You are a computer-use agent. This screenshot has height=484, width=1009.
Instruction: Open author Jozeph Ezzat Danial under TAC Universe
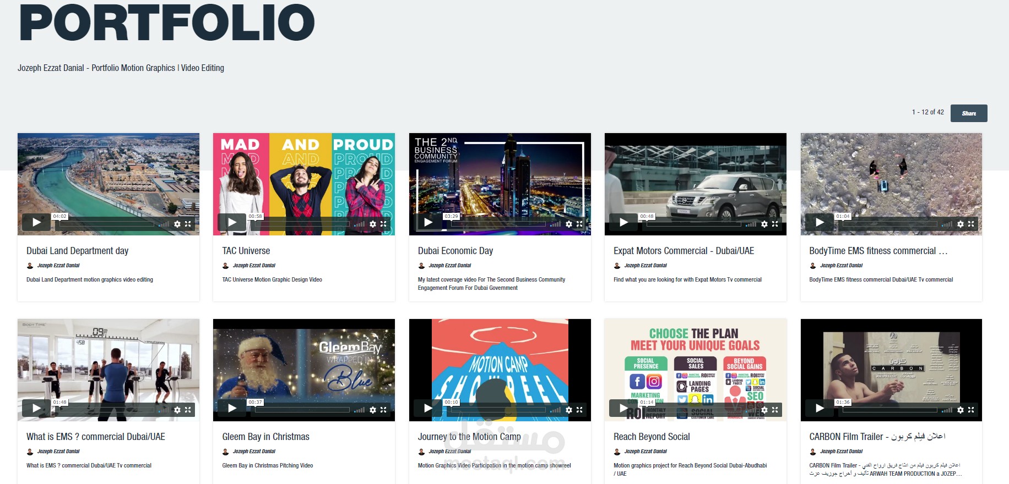(254, 266)
